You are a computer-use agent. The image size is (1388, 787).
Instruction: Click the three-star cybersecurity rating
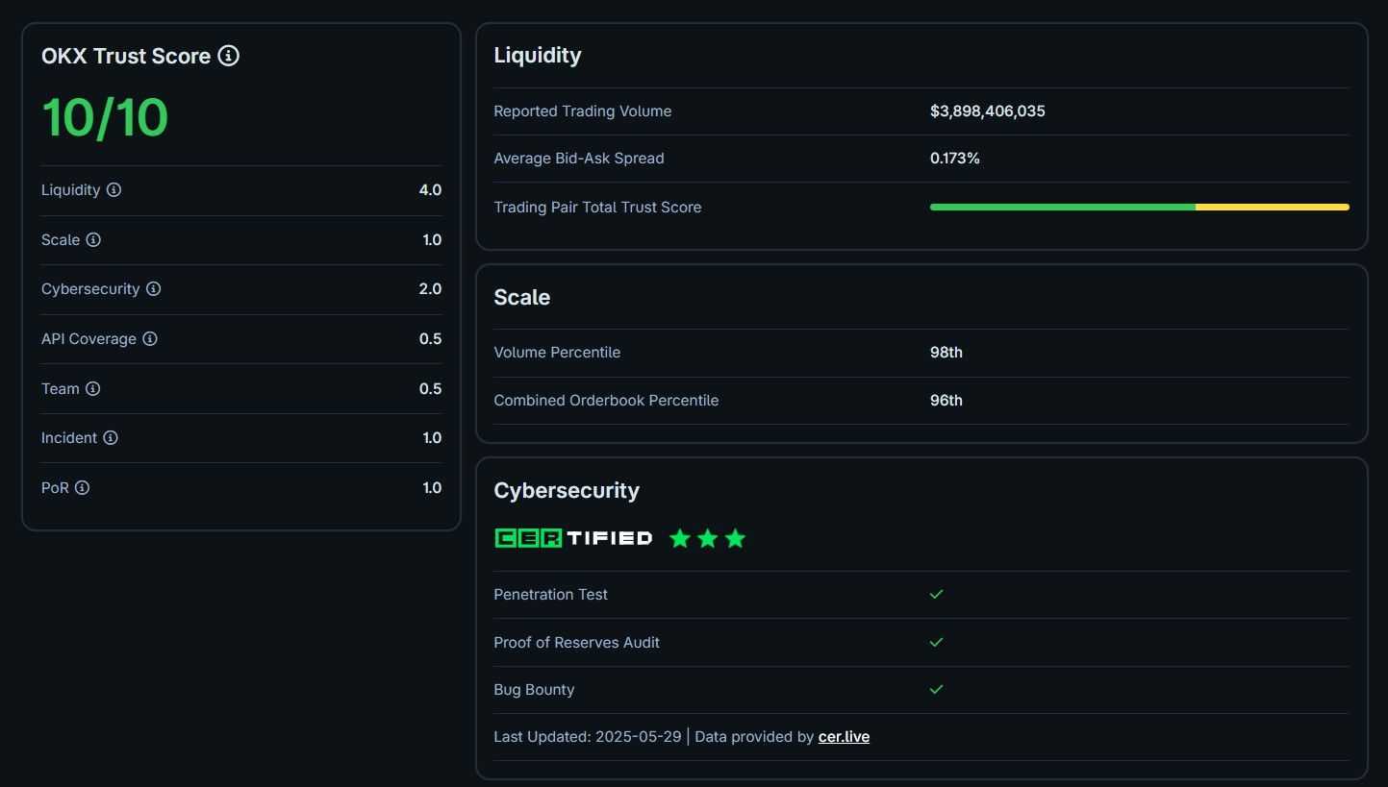(707, 538)
